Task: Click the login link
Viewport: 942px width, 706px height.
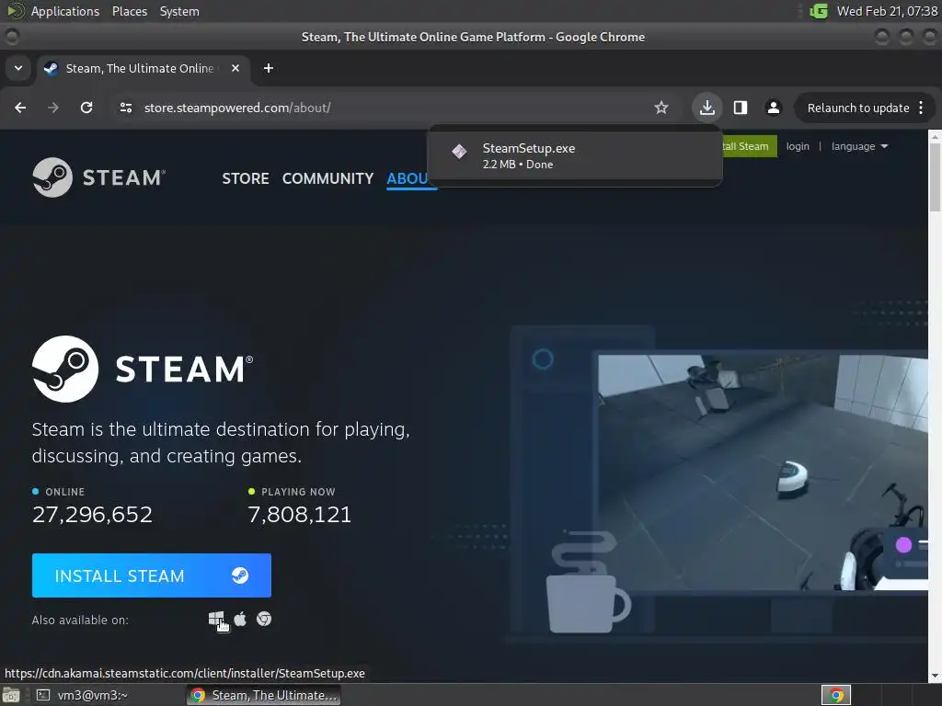Action: point(798,146)
